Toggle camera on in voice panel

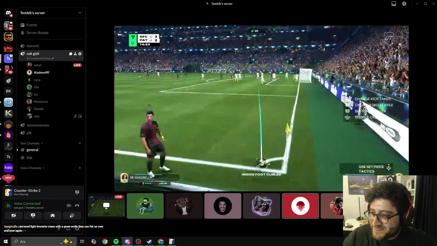[14, 216]
